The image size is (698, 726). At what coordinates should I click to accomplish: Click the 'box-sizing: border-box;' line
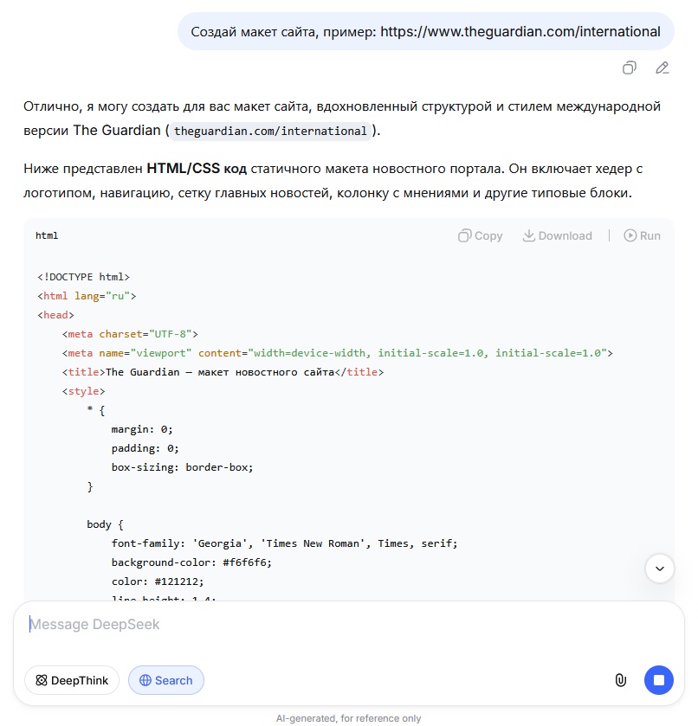(182, 467)
